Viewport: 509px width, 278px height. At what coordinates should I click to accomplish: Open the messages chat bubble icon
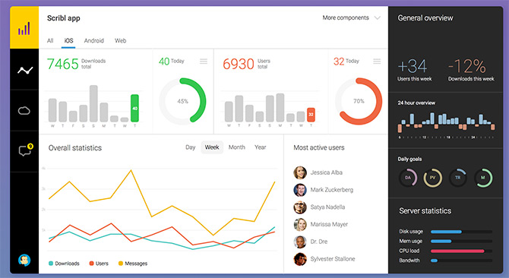point(26,150)
